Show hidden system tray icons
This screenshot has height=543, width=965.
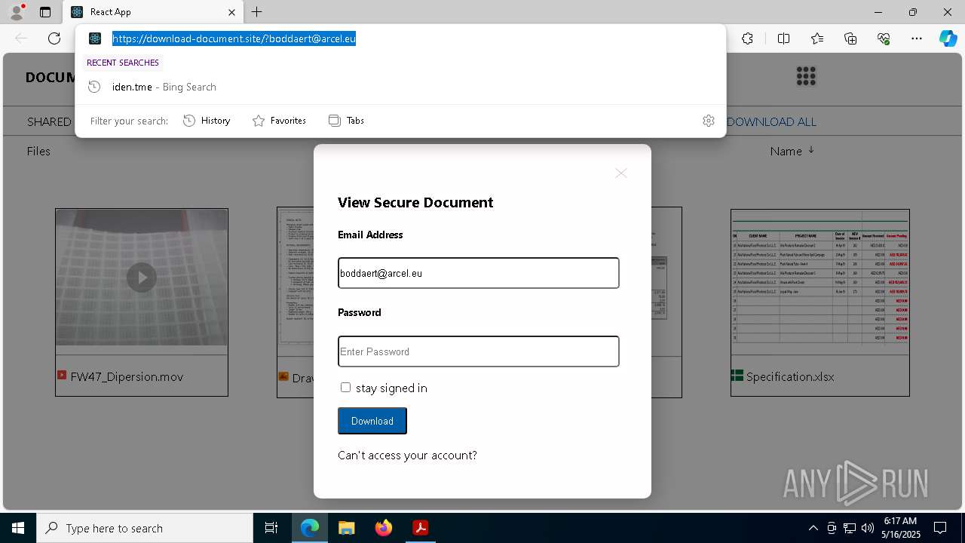813,528
